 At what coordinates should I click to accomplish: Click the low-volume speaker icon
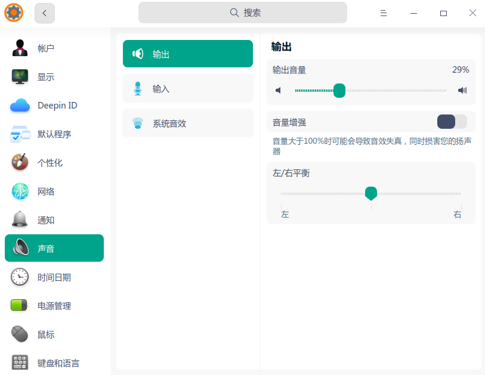278,90
